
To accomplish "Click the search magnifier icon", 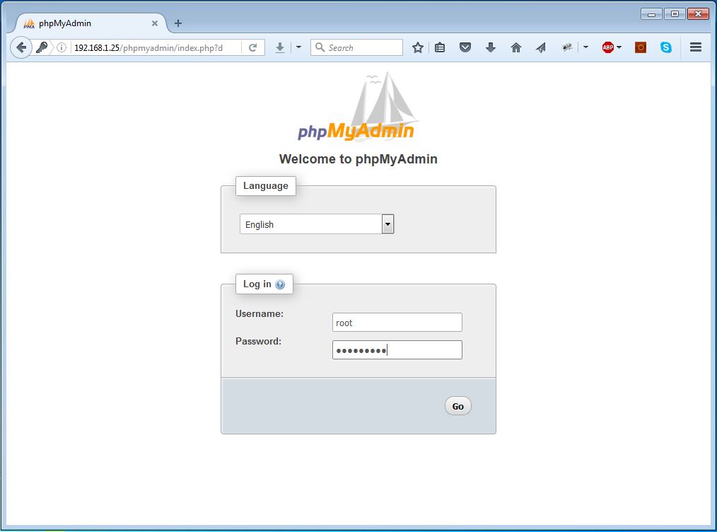I will click(x=320, y=47).
